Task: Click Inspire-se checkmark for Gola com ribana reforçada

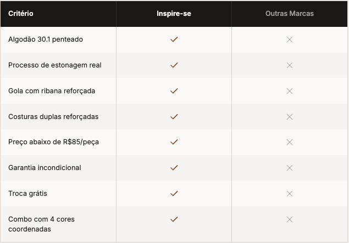Action: 174,91
